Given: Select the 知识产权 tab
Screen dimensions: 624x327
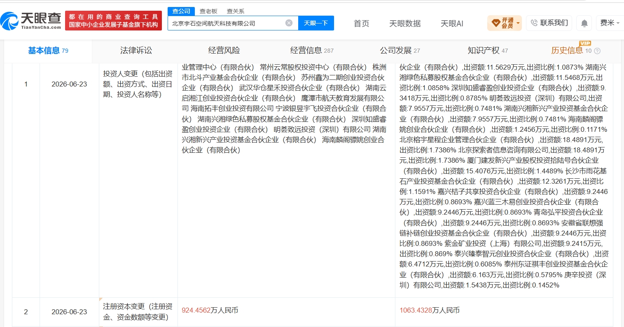Looking at the screenshot, I should click(x=488, y=51).
